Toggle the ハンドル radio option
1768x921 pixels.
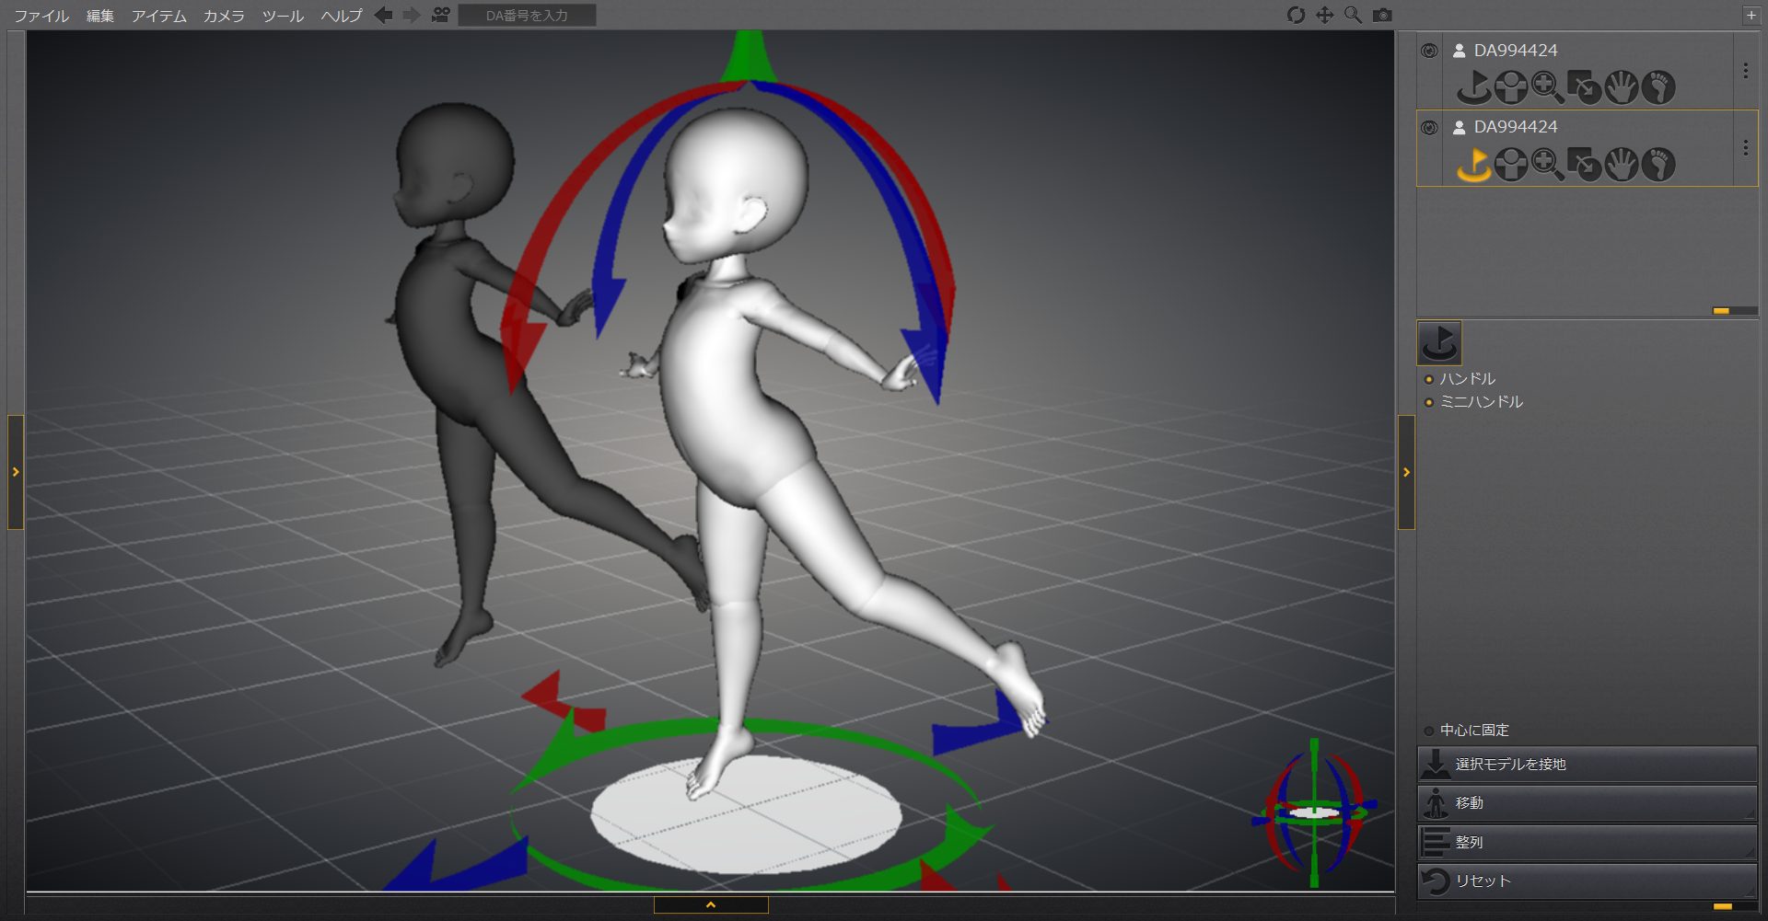point(1429,379)
